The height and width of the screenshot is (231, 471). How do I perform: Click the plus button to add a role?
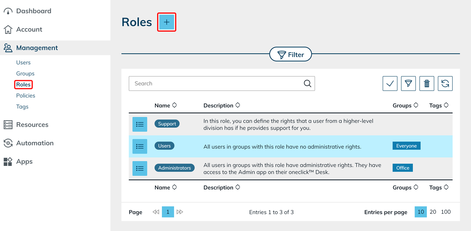tap(167, 22)
